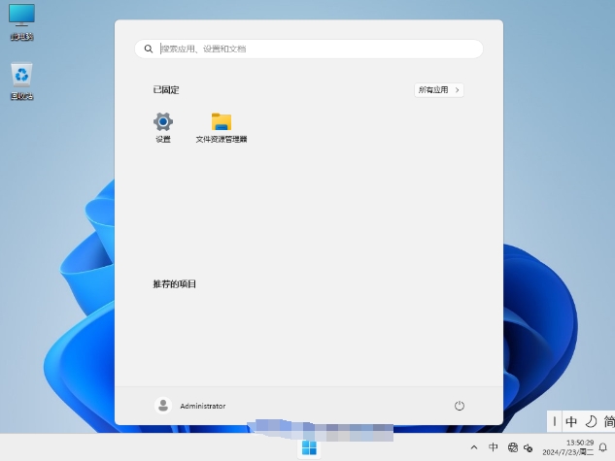Click the search apps, settings and documents field
The width and height of the screenshot is (615, 461).
(x=311, y=48)
